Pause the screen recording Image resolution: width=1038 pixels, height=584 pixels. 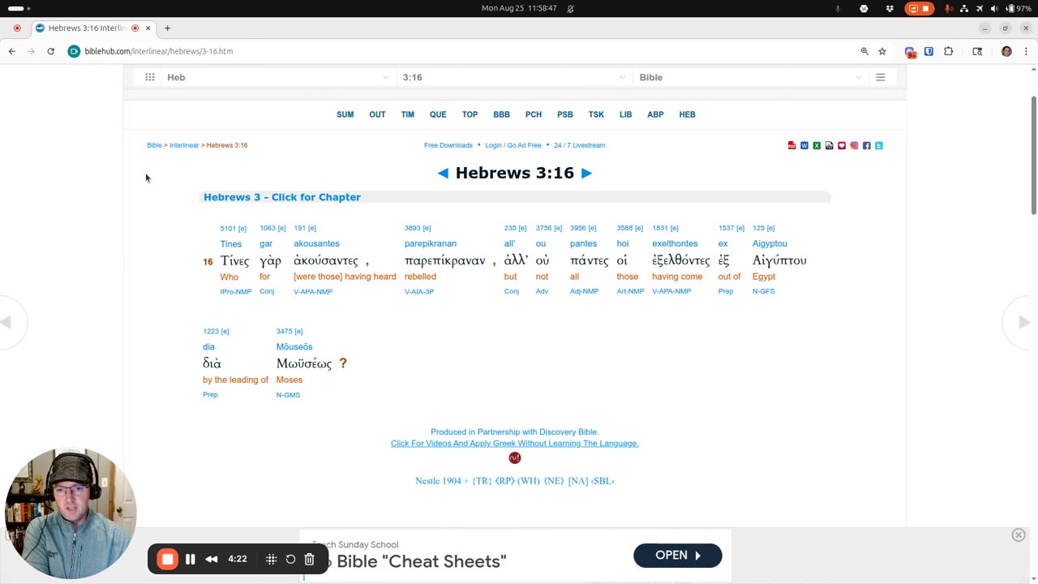(191, 559)
